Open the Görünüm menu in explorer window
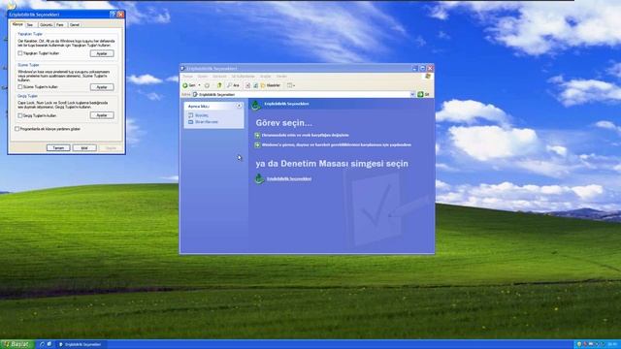621x349 pixels. [x=220, y=77]
